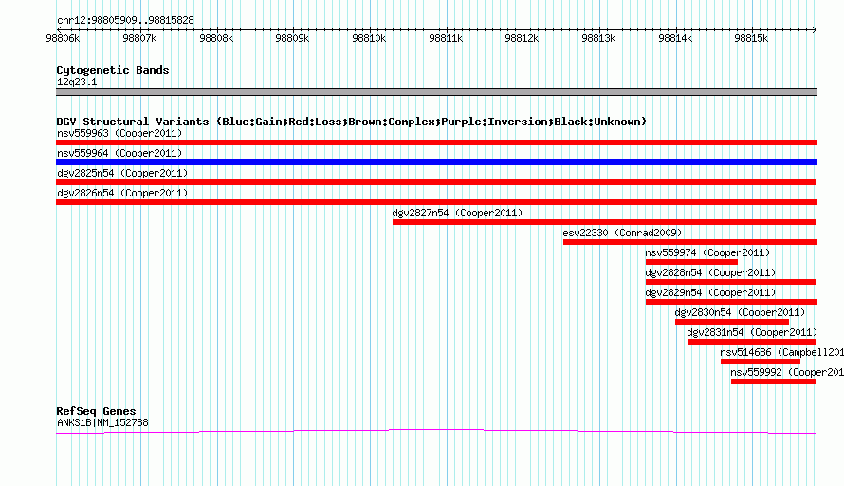The image size is (844, 486).
Task: Click the 98811k ruler tick label
Action: pyautogui.click(x=446, y=38)
